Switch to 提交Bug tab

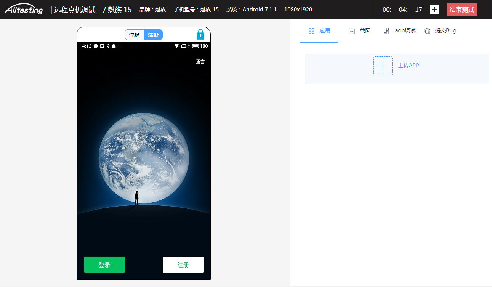[x=440, y=31]
